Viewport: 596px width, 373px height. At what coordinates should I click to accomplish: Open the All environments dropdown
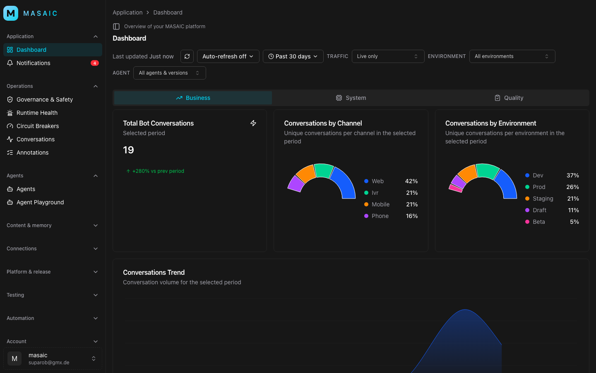(x=512, y=56)
